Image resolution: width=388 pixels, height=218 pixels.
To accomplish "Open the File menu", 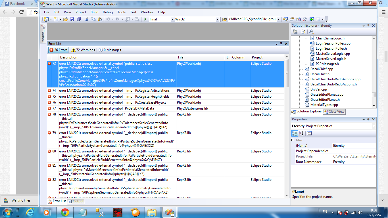I will [x=47, y=12].
